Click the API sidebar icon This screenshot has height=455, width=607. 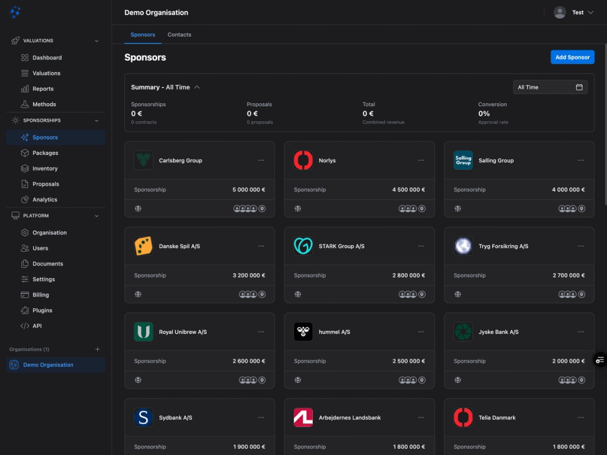pyautogui.click(x=24, y=326)
